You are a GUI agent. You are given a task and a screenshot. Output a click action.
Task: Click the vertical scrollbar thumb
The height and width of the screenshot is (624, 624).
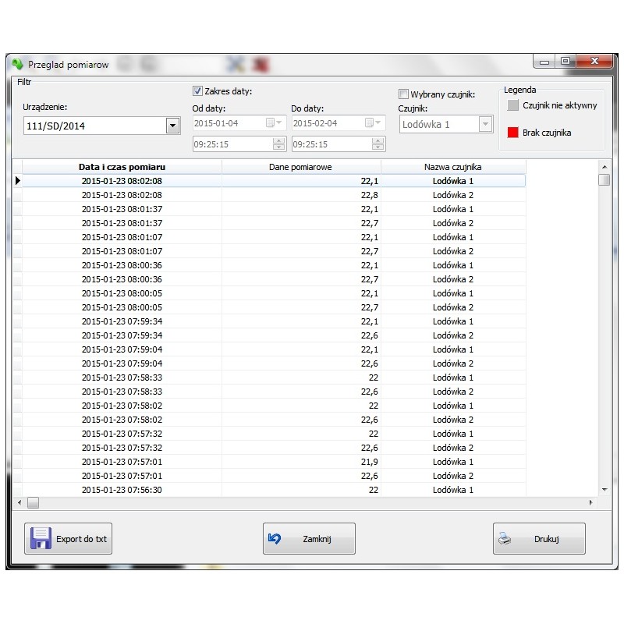(604, 179)
